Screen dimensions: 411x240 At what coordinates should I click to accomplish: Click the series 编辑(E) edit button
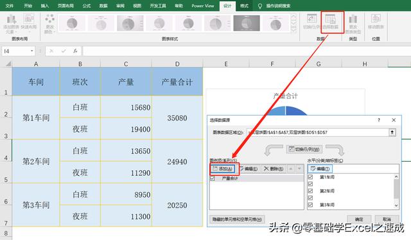point(249,169)
